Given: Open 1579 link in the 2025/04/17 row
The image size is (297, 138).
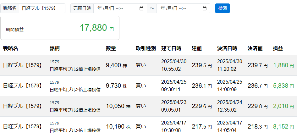Looking at the screenshot, I should point(55,123).
